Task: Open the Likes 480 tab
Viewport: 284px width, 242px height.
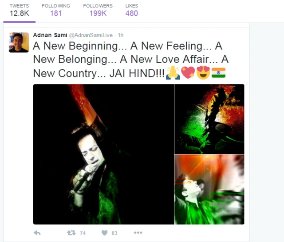Action: 132,11
